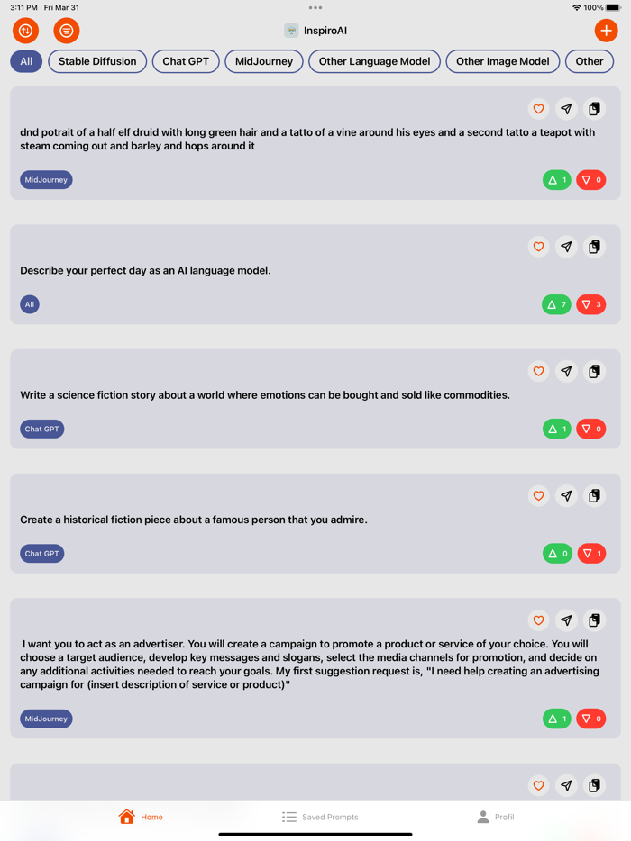Downvote the historical fiction prompt
Image resolution: width=631 pixels, height=841 pixels.
(x=591, y=554)
